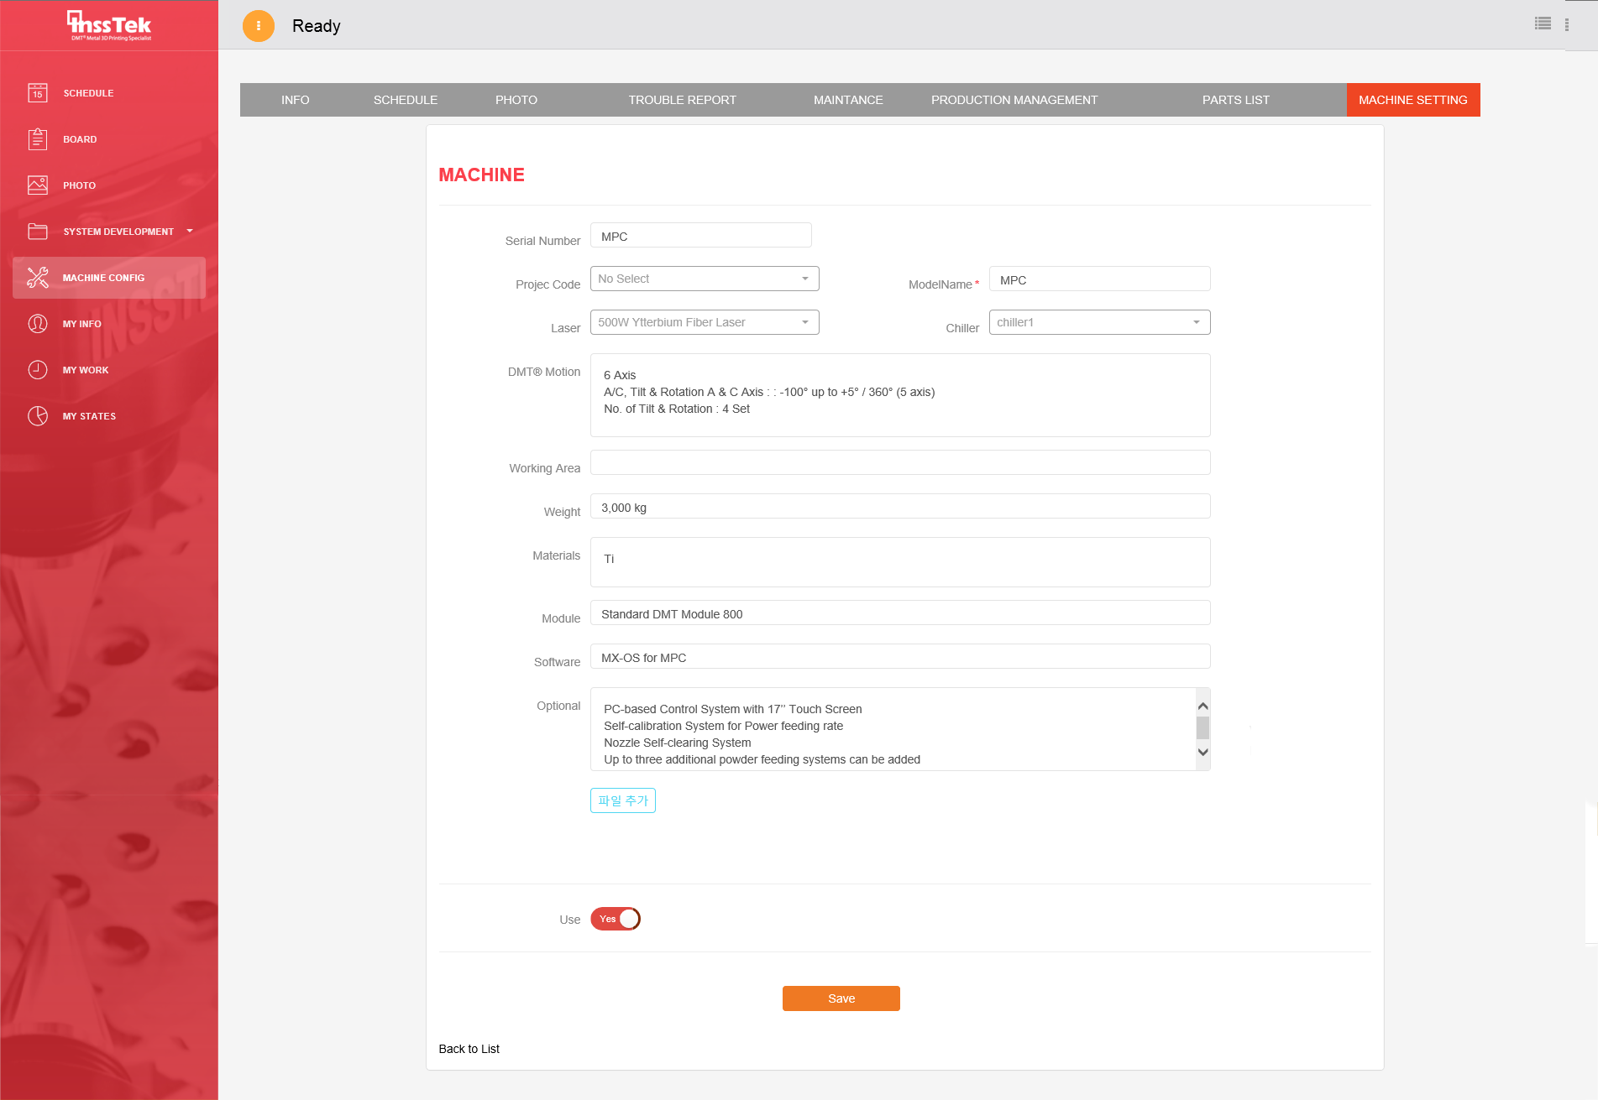1598x1100 pixels.
Task: Open My Info via the user icon
Action: (38, 324)
